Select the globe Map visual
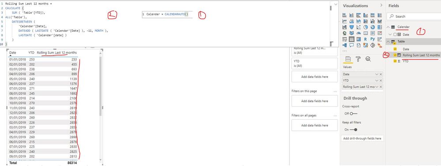 [344, 33]
